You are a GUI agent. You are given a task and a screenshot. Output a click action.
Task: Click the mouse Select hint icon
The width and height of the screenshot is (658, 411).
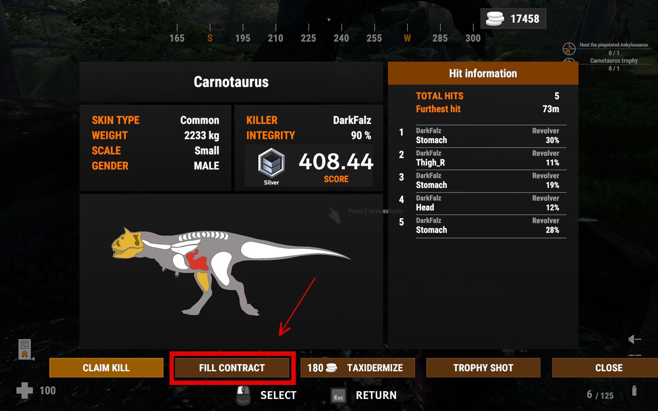pyautogui.click(x=243, y=395)
